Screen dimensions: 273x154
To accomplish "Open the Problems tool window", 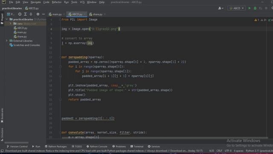I will pyautogui.click(x=119, y=146).
